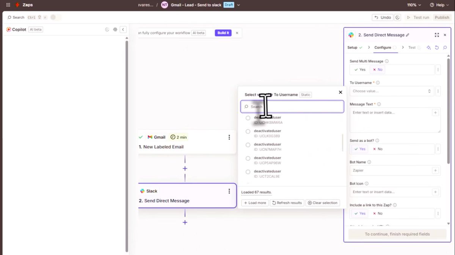The image size is (455, 255).
Task: Click the Test run button
Action: coord(418,17)
